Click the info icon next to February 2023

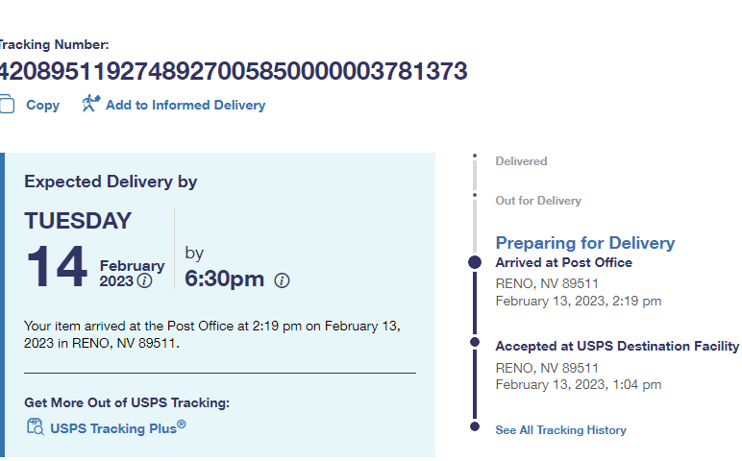point(145,281)
